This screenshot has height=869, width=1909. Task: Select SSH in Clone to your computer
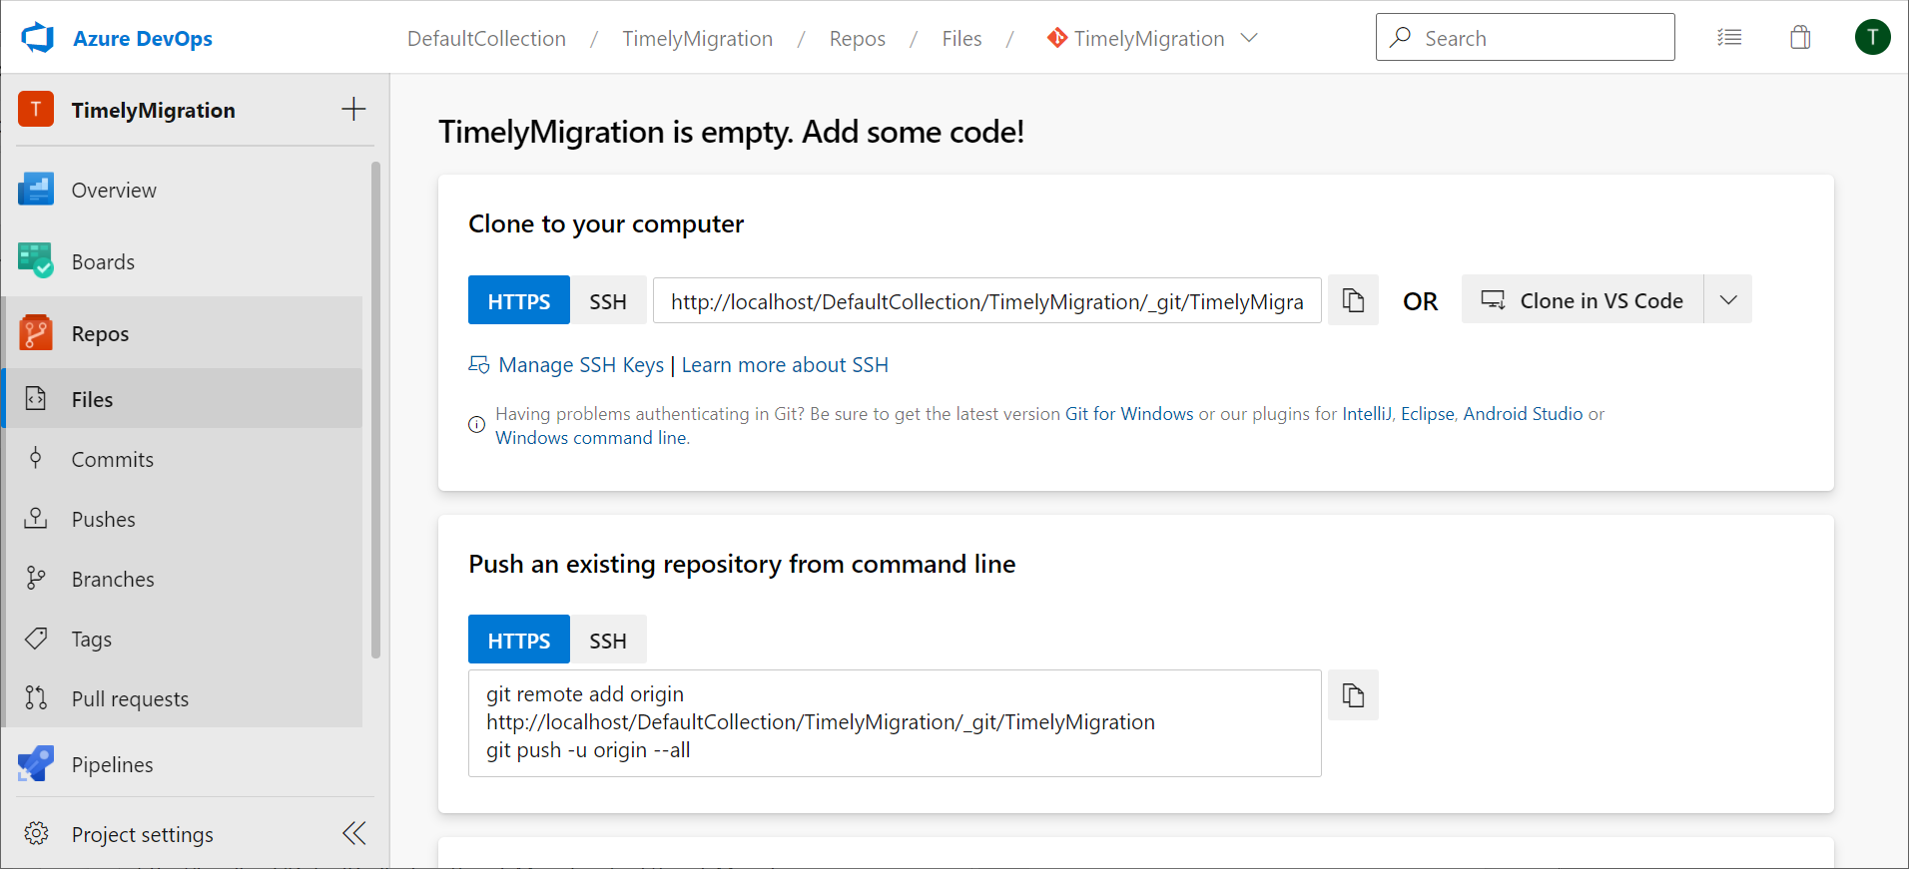pos(607,300)
